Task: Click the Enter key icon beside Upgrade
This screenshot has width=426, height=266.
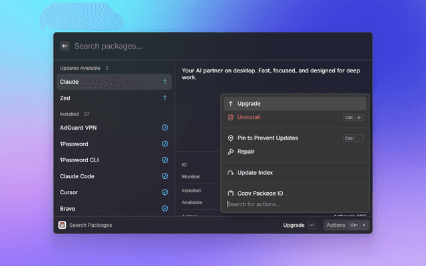Action: point(312,225)
